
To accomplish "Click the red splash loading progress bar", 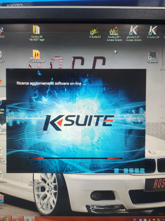I will 76,158.
